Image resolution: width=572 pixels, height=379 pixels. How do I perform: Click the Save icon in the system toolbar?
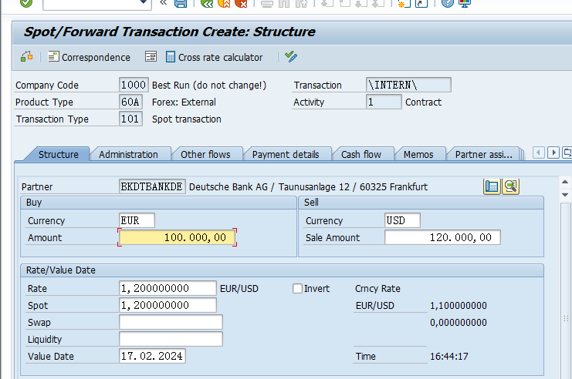(181, 3)
